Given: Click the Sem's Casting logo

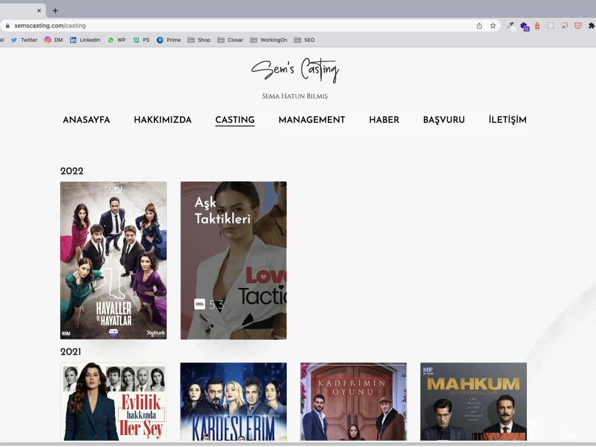Looking at the screenshot, I should 295,70.
